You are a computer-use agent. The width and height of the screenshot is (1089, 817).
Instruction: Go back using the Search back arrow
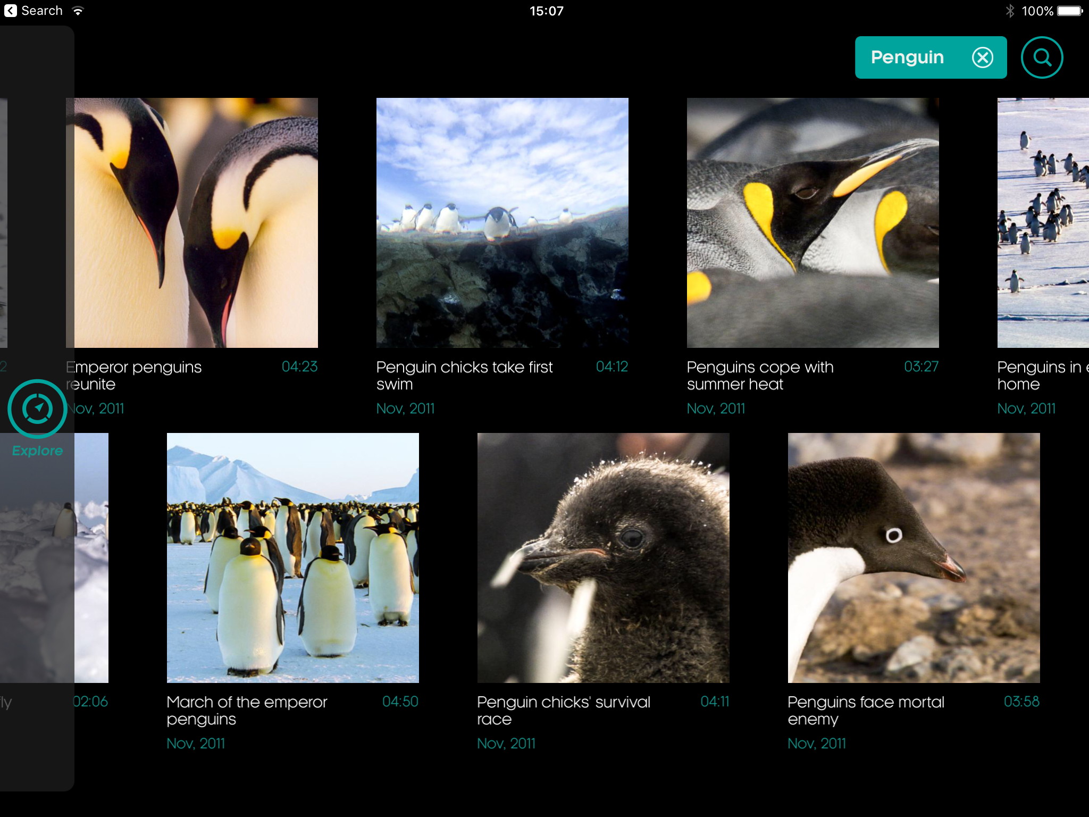pos(10,11)
